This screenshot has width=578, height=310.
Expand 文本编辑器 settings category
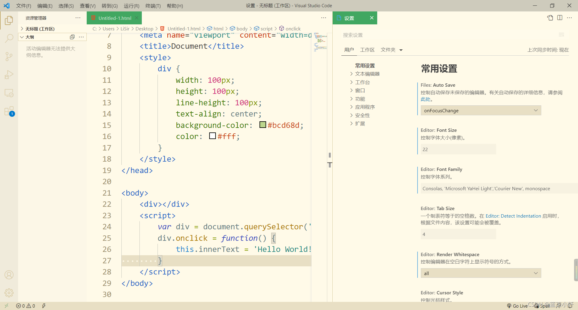pyautogui.click(x=367, y=74)
